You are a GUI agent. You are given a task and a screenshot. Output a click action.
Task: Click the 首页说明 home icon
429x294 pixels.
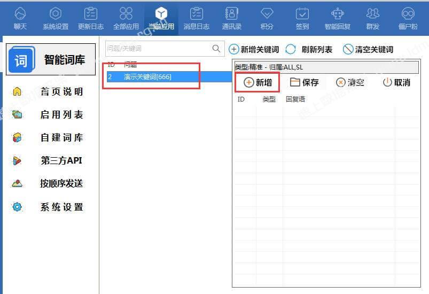coord(17,91)
